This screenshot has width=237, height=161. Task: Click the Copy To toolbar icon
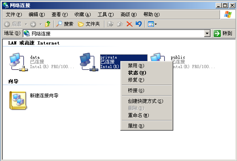(120, 24)
